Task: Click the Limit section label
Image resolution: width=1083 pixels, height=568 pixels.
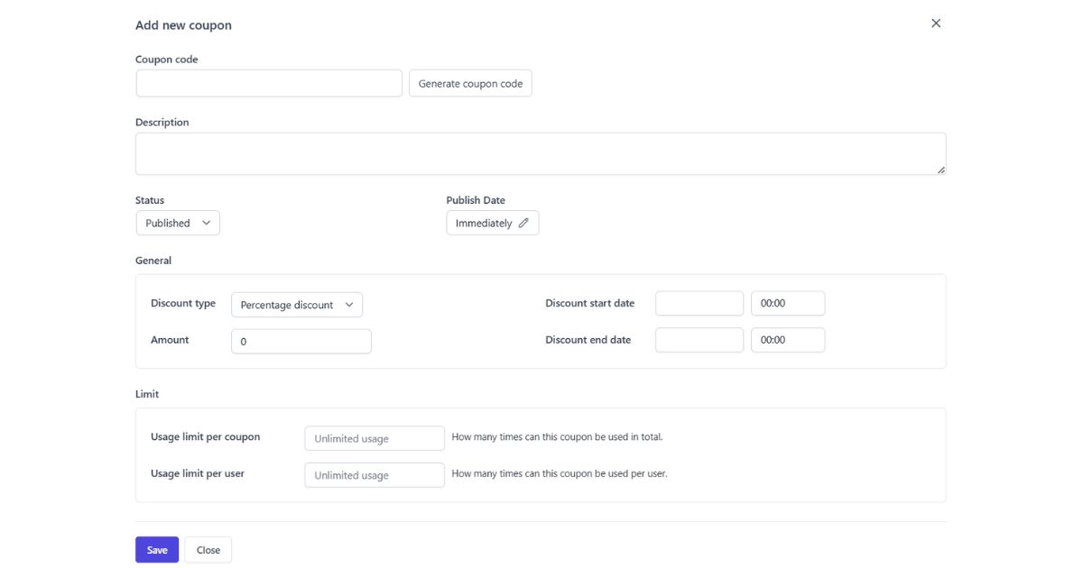Action: pos(146,393)
